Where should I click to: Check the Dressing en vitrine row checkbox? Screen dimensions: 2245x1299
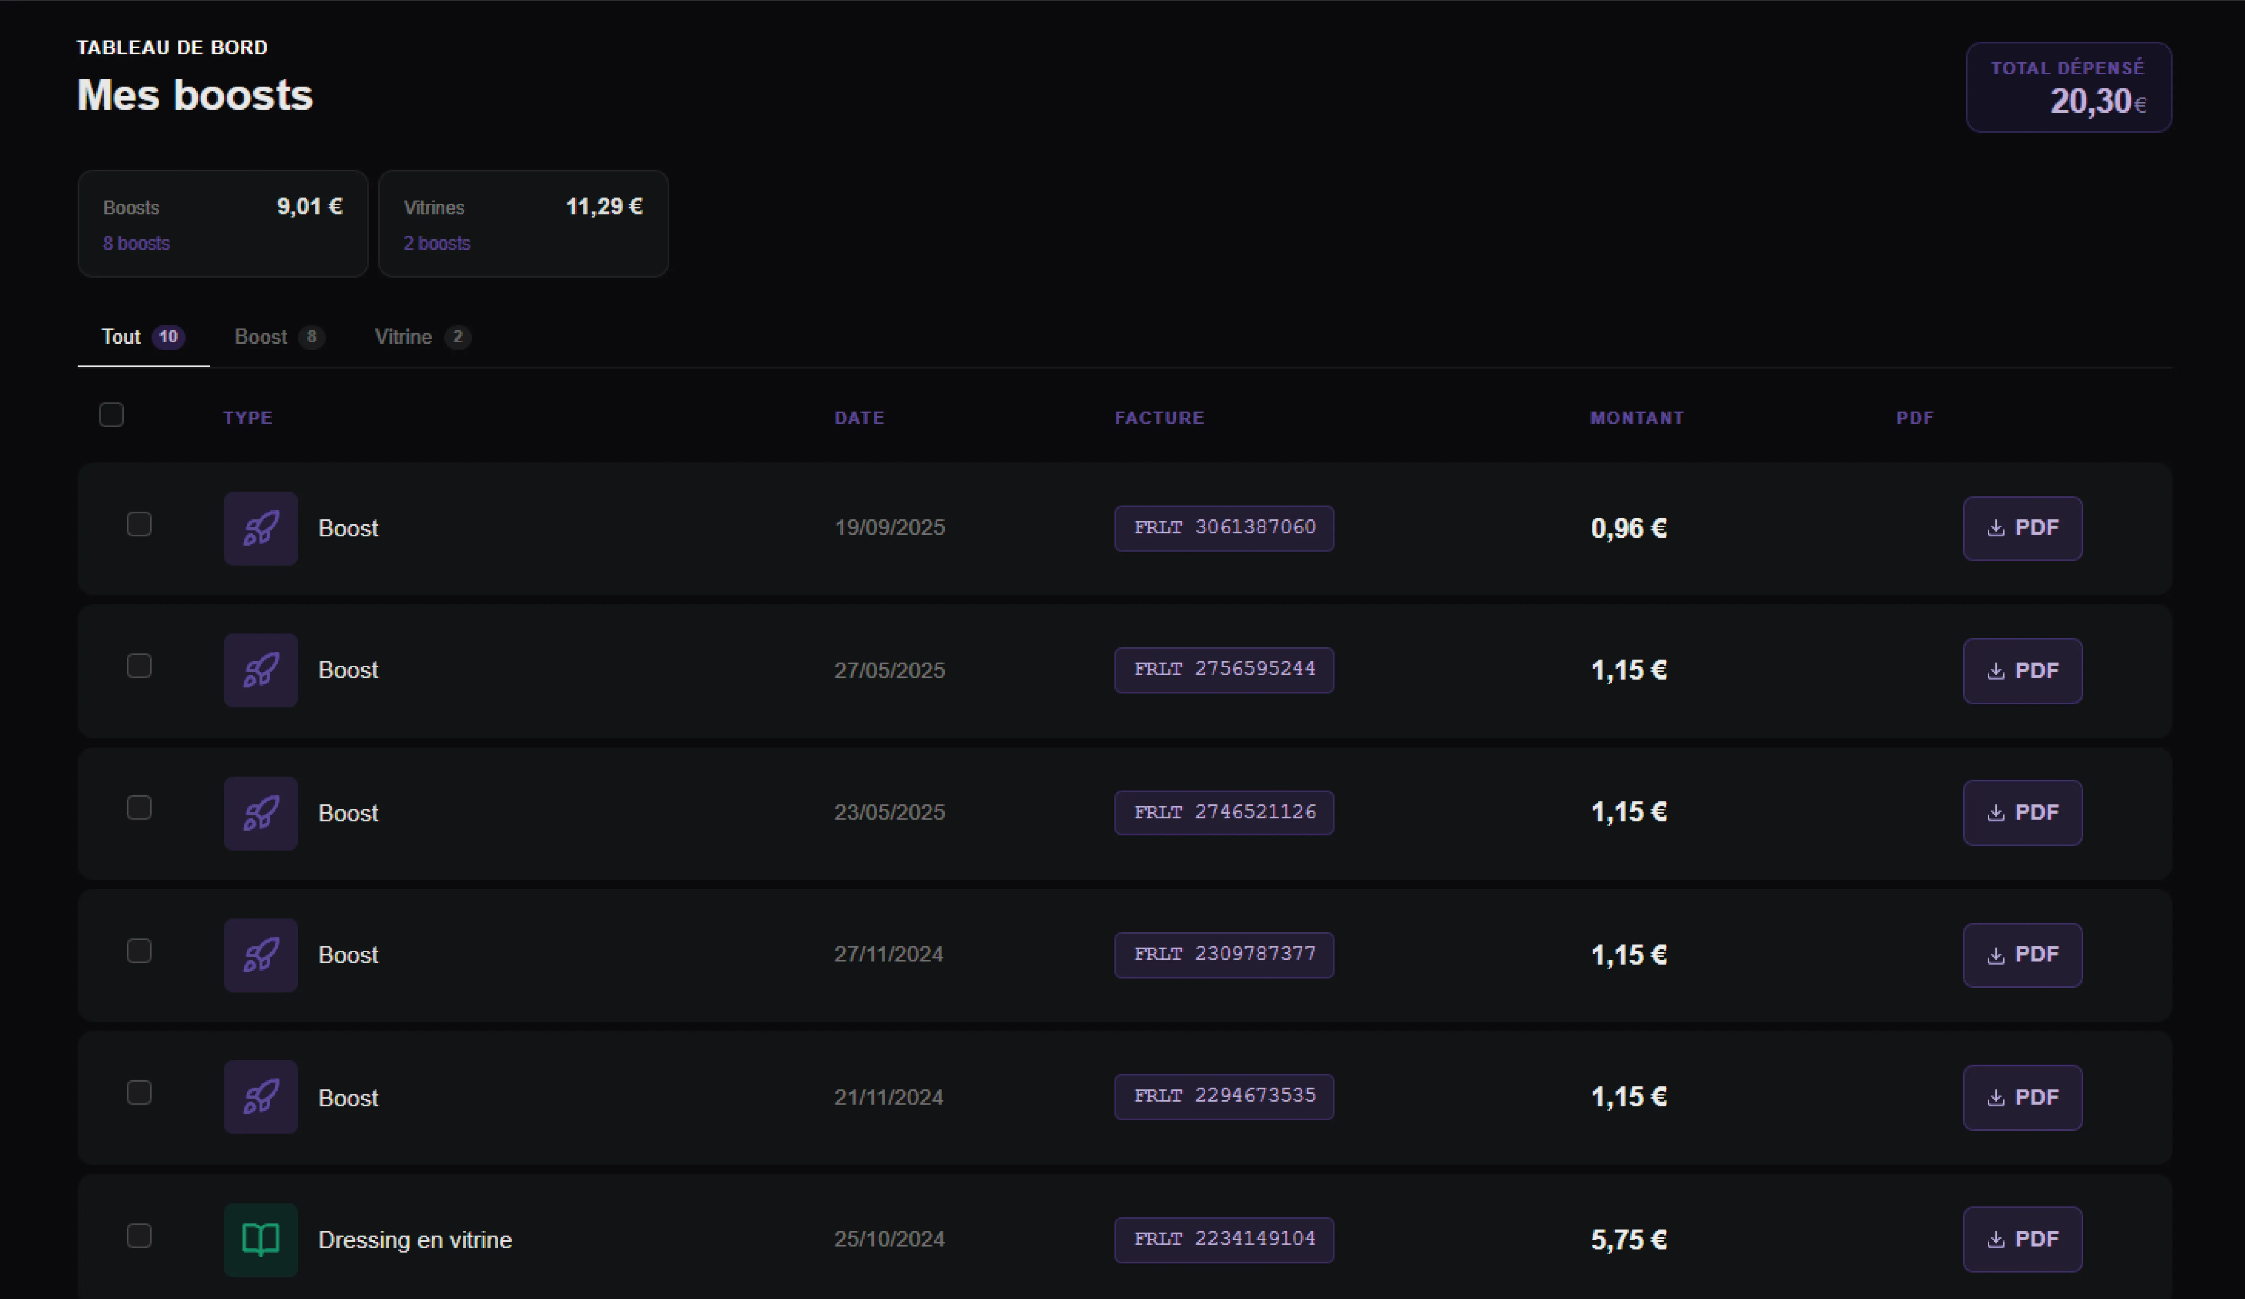[x=139, y=1236]
